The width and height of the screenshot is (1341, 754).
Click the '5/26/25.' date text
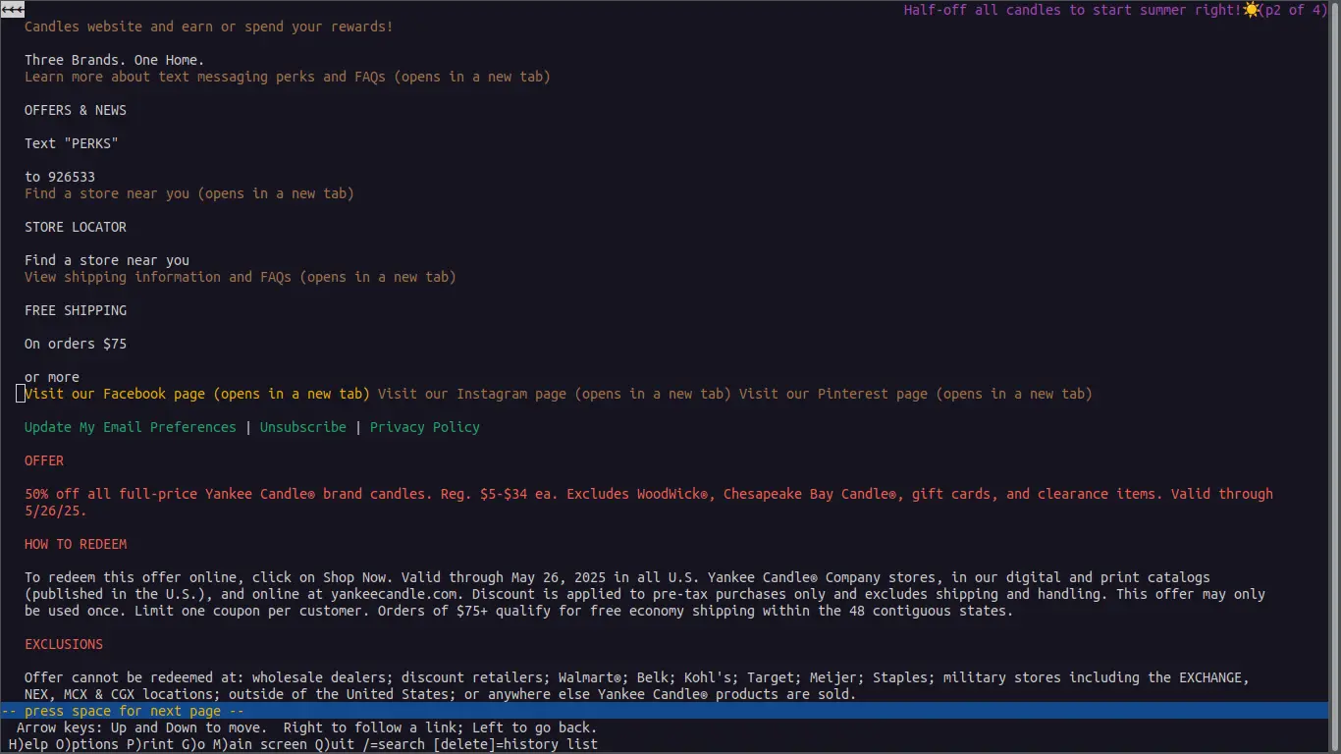point(56,511)
